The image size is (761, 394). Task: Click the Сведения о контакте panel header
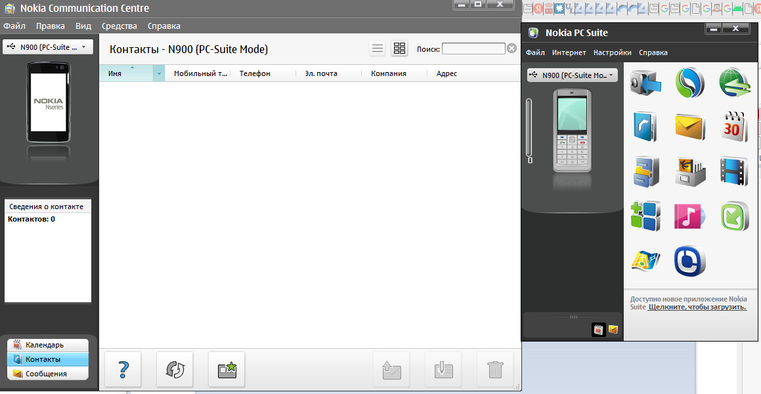click(48, 207)
